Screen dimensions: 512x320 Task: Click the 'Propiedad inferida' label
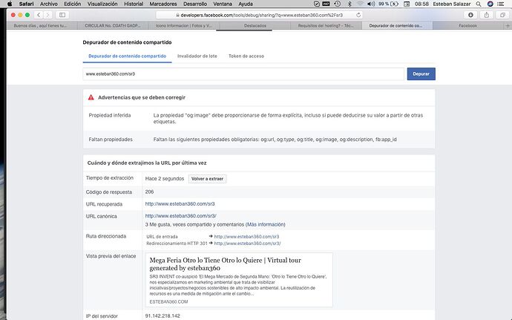tap(110, 115)
